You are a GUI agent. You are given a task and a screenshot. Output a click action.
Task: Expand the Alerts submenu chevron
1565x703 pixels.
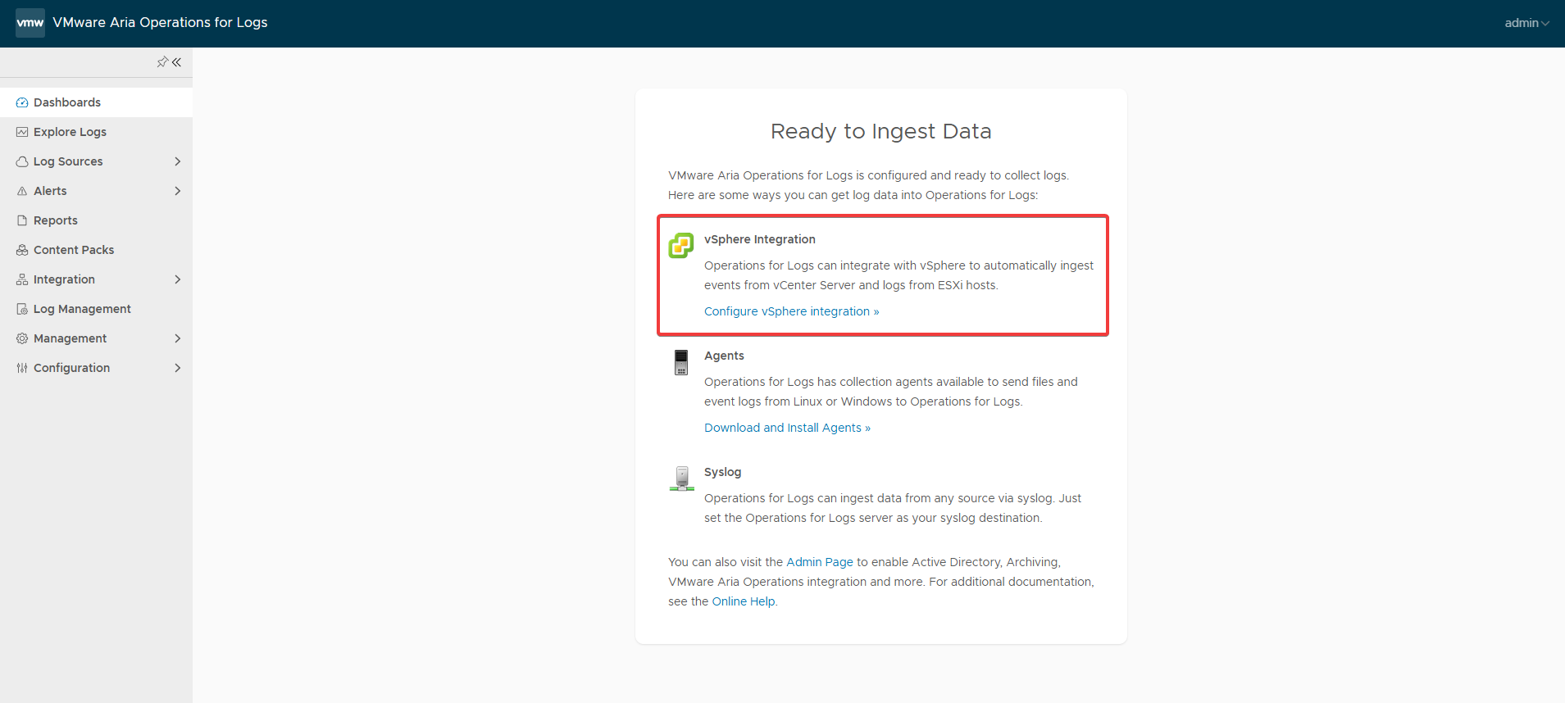(x=177, y=191)
